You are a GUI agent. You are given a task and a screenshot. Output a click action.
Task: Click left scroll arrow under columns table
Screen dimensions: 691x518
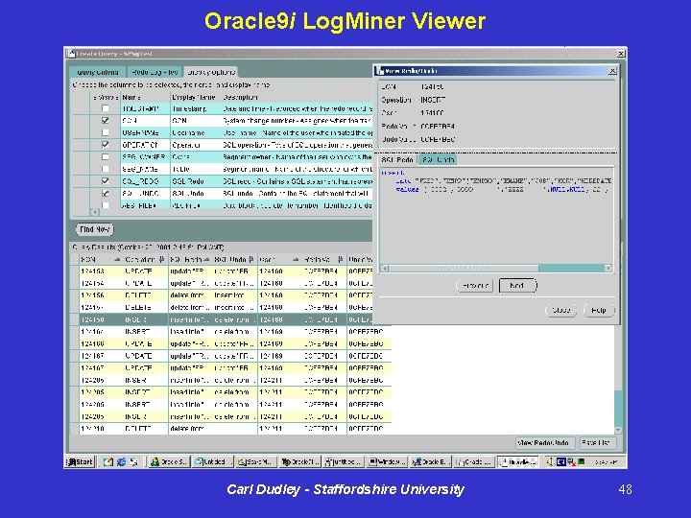pyautogui.click(x=94, y=212)
